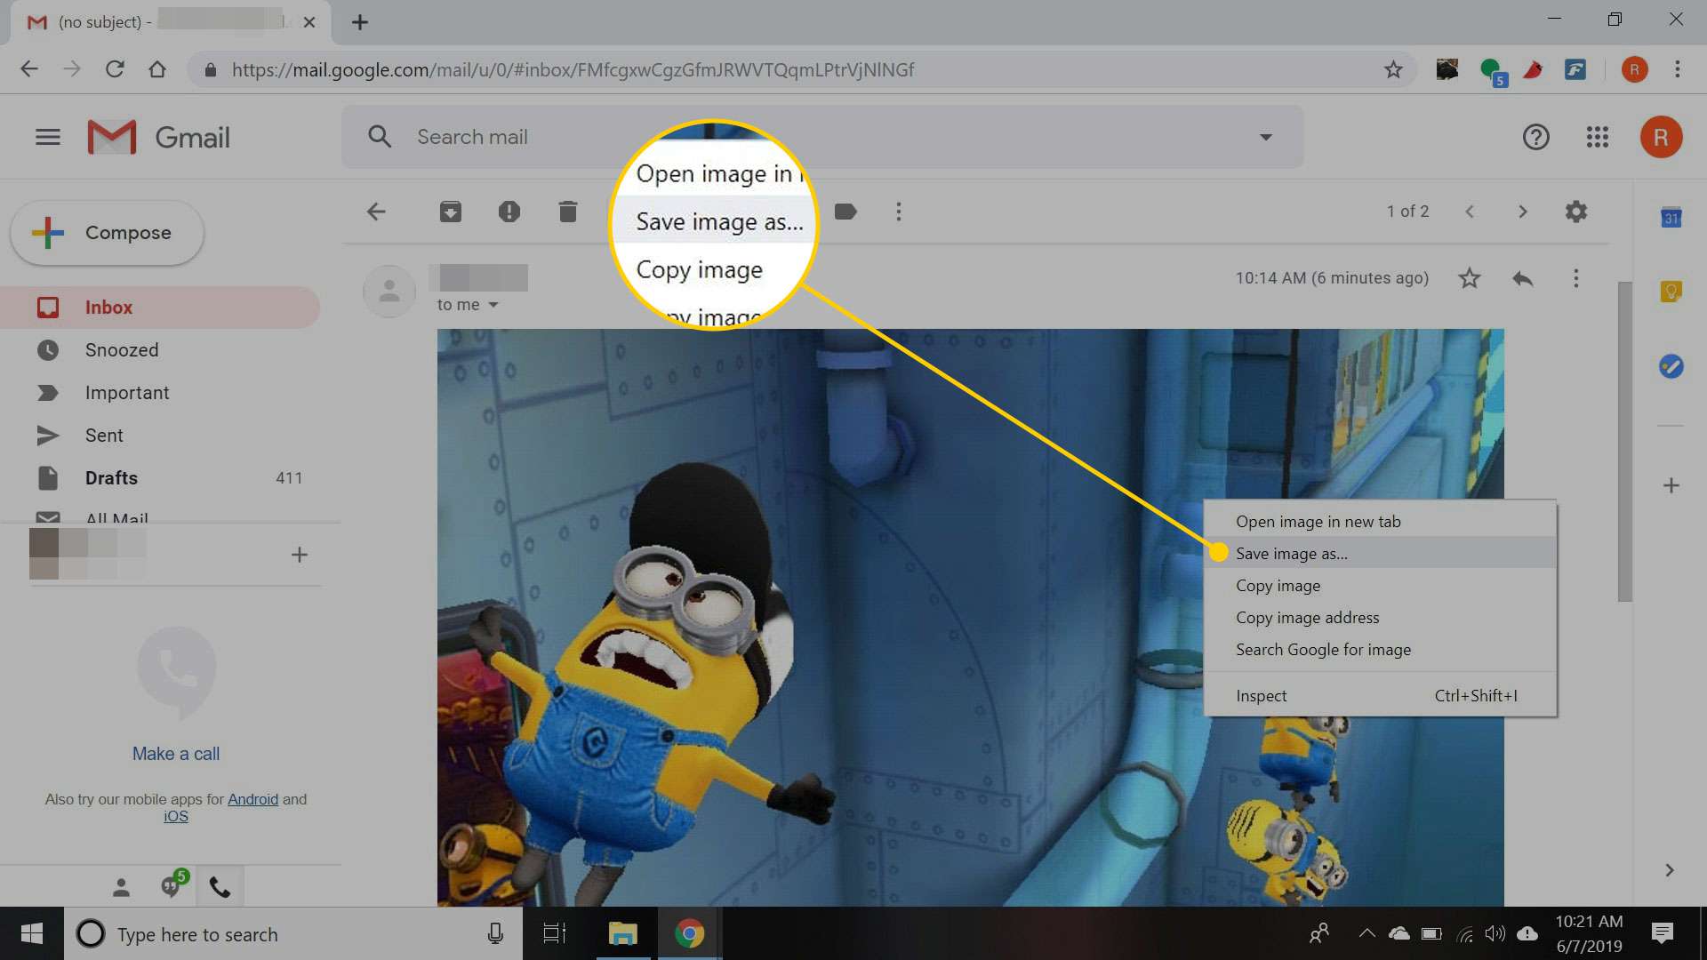This screenshot has width=1707, height=960.
Task: Open a new browser tab
Action: [360, 22]
